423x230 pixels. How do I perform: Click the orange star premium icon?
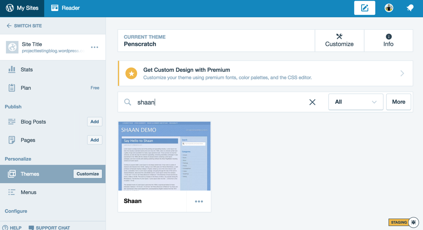[131, 73]
